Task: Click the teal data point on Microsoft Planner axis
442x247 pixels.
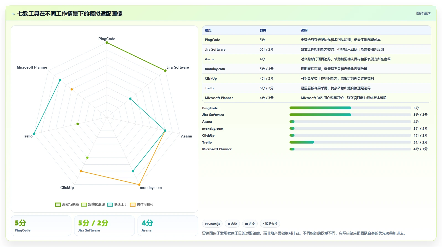Action: coord(60,80)
